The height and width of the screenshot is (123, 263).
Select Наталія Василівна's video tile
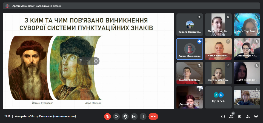pyautogui.click(x=218, y=49)
